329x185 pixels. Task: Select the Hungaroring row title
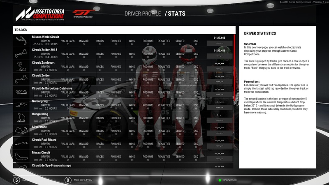coord(40,114)
